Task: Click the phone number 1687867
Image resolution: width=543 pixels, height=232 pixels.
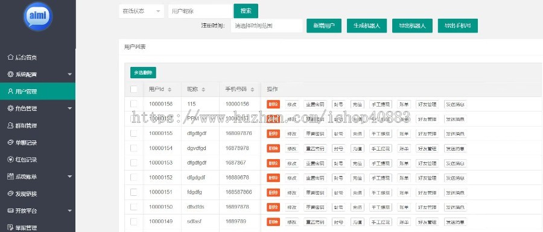Action: [236, 163]
